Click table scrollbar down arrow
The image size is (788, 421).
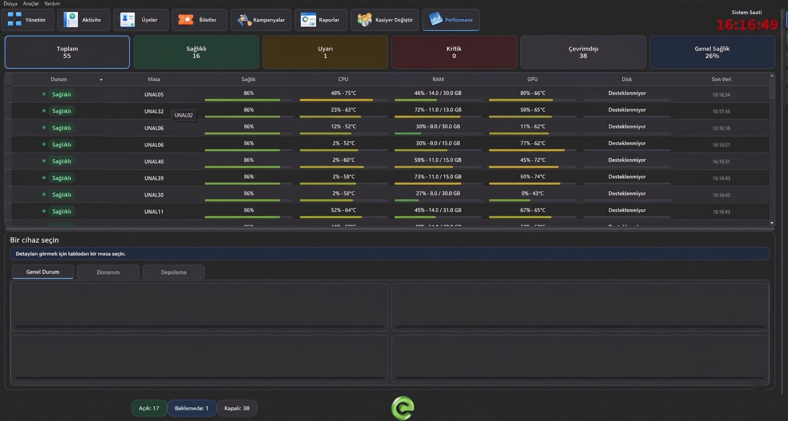click(772, 223)
